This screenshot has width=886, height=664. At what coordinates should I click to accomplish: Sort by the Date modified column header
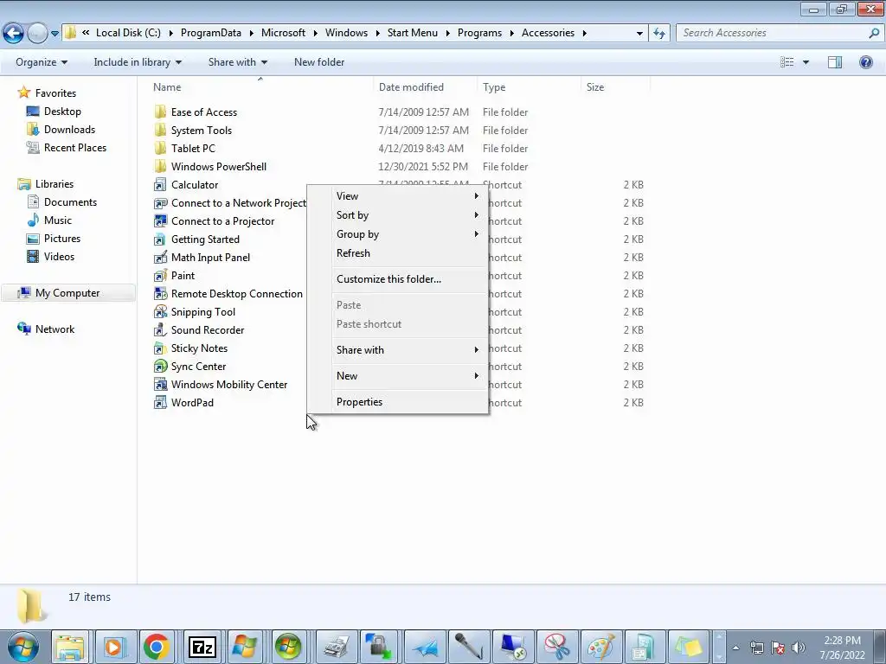[425, 87]
